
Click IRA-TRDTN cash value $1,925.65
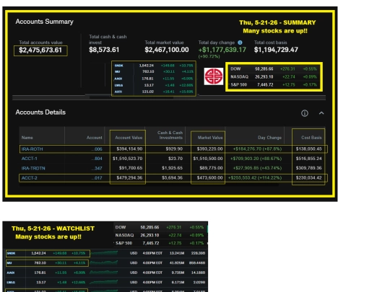click(172, 168)
